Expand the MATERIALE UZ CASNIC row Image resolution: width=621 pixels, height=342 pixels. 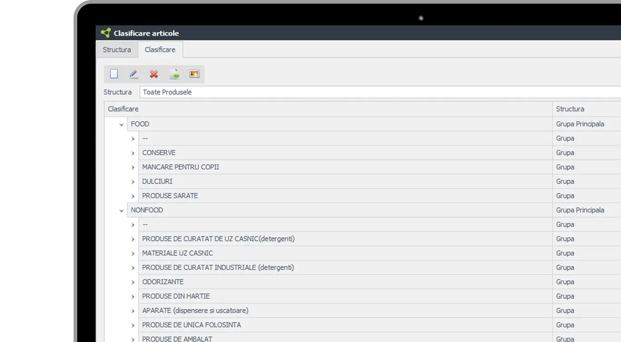133,253
